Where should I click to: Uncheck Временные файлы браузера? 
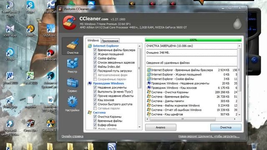(95, 50)
